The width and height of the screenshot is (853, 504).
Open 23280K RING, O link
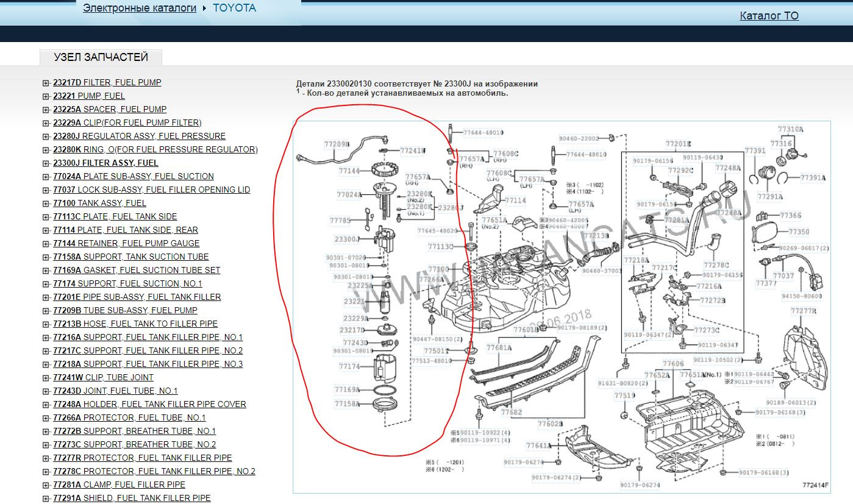point(155,149)
